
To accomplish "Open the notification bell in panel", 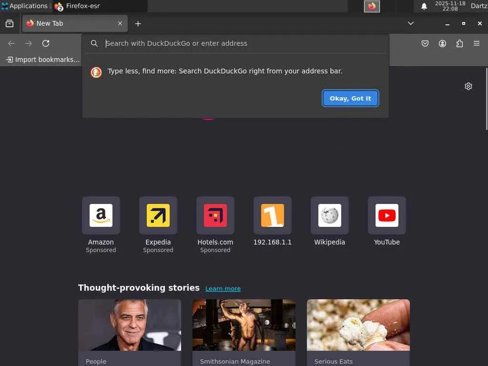I will [x=424, y=6].
